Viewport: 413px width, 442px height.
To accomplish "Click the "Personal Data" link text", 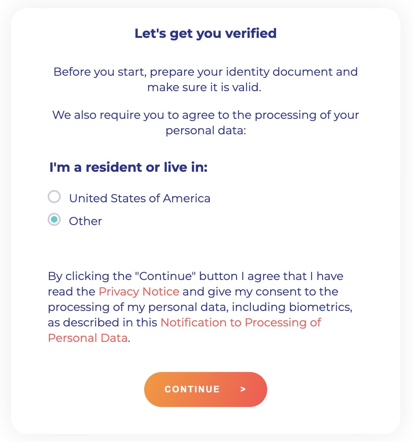I will [x=88, y=338].
